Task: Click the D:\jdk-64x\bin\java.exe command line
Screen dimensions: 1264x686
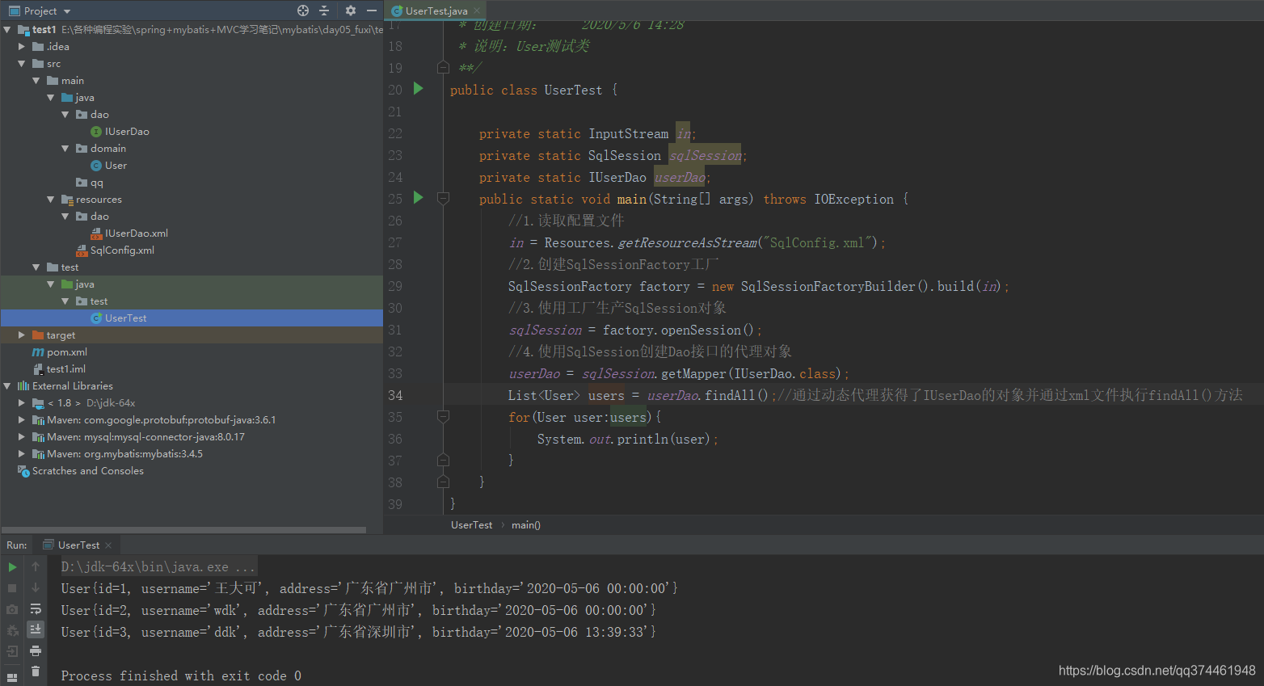Action: pyautogui.click(x=158, y=567)
